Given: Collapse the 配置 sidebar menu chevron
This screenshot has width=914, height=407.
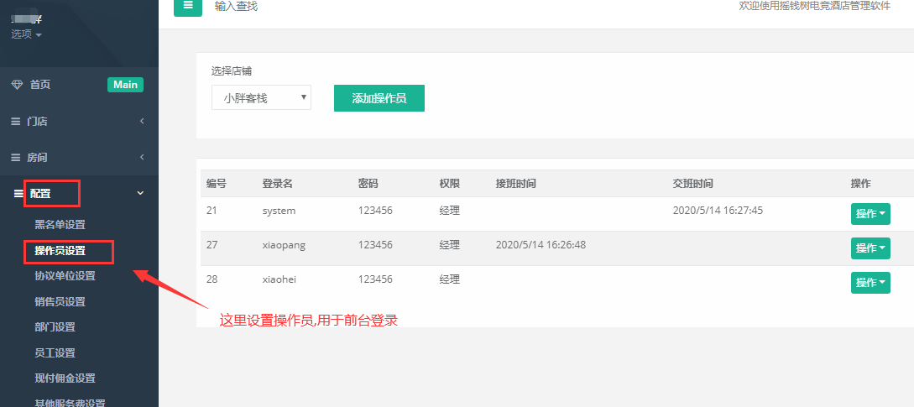Looking at the screenshot, I should pyautogui.click(x=140, y=194).
